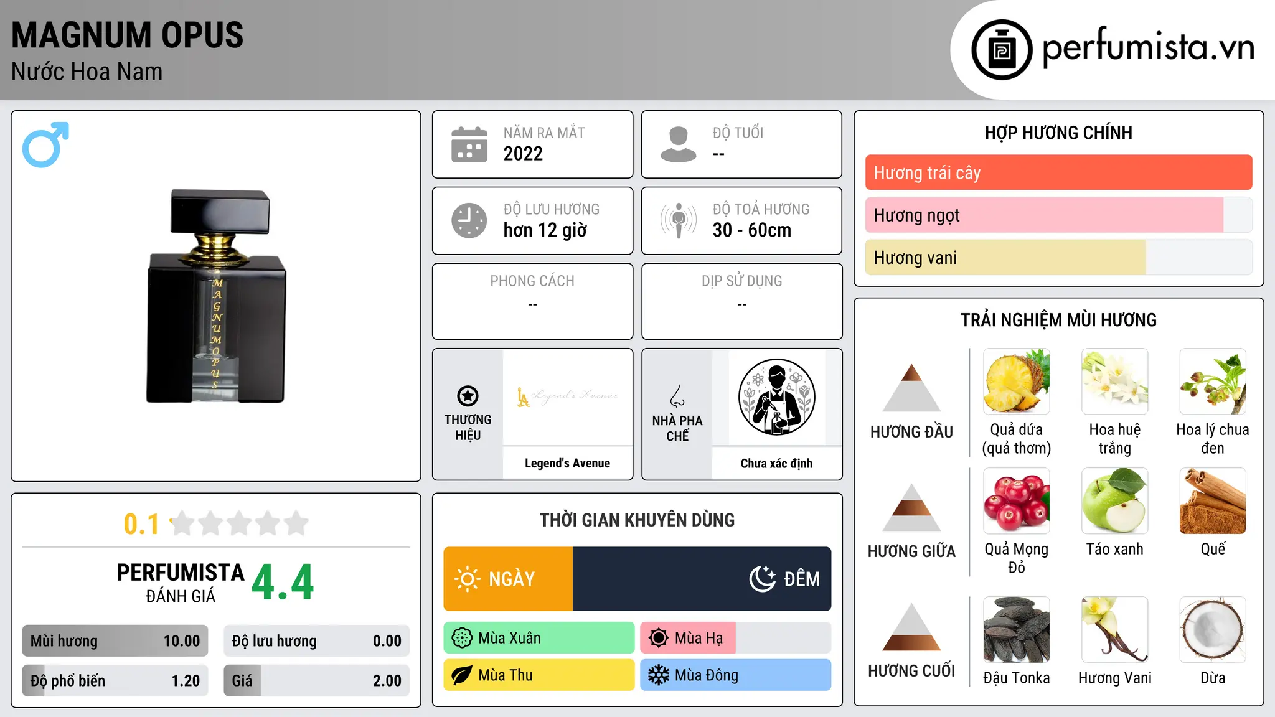The height and width of the screenshot is (717, 1275).
Task: Click the Quả Mọng Đỏ note label
Action: point(1017,558)
